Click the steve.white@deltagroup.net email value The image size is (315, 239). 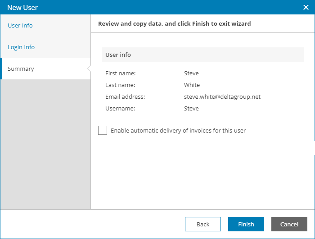tap(222, 97)
